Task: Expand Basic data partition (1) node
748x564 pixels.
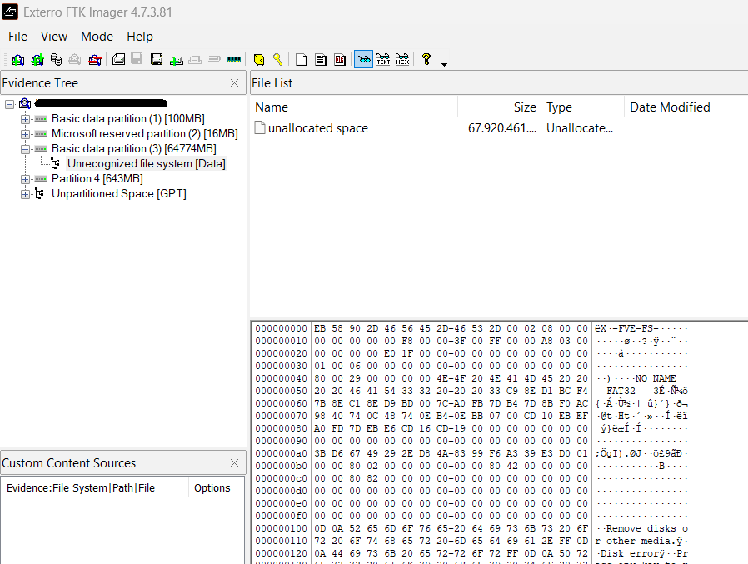Action: tap(25, 119)
